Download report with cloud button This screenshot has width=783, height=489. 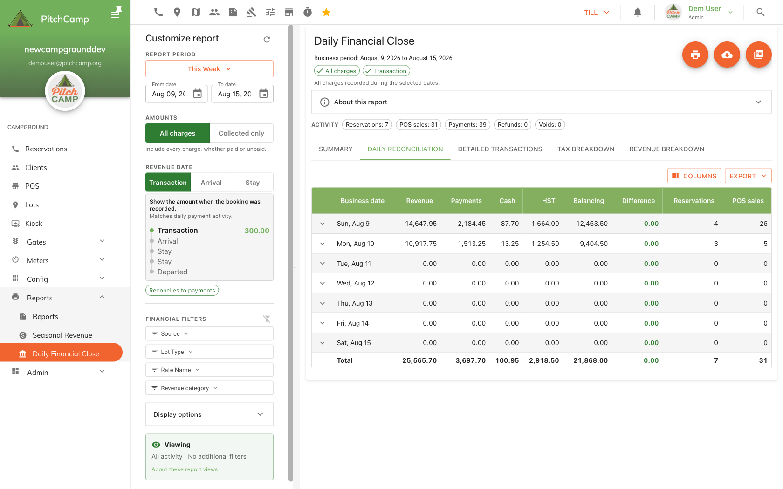click(x=727, y=54)
